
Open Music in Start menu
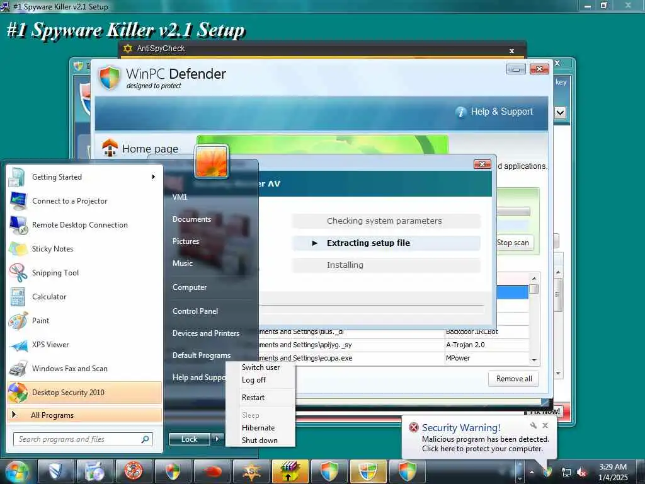tap(182, 263)
